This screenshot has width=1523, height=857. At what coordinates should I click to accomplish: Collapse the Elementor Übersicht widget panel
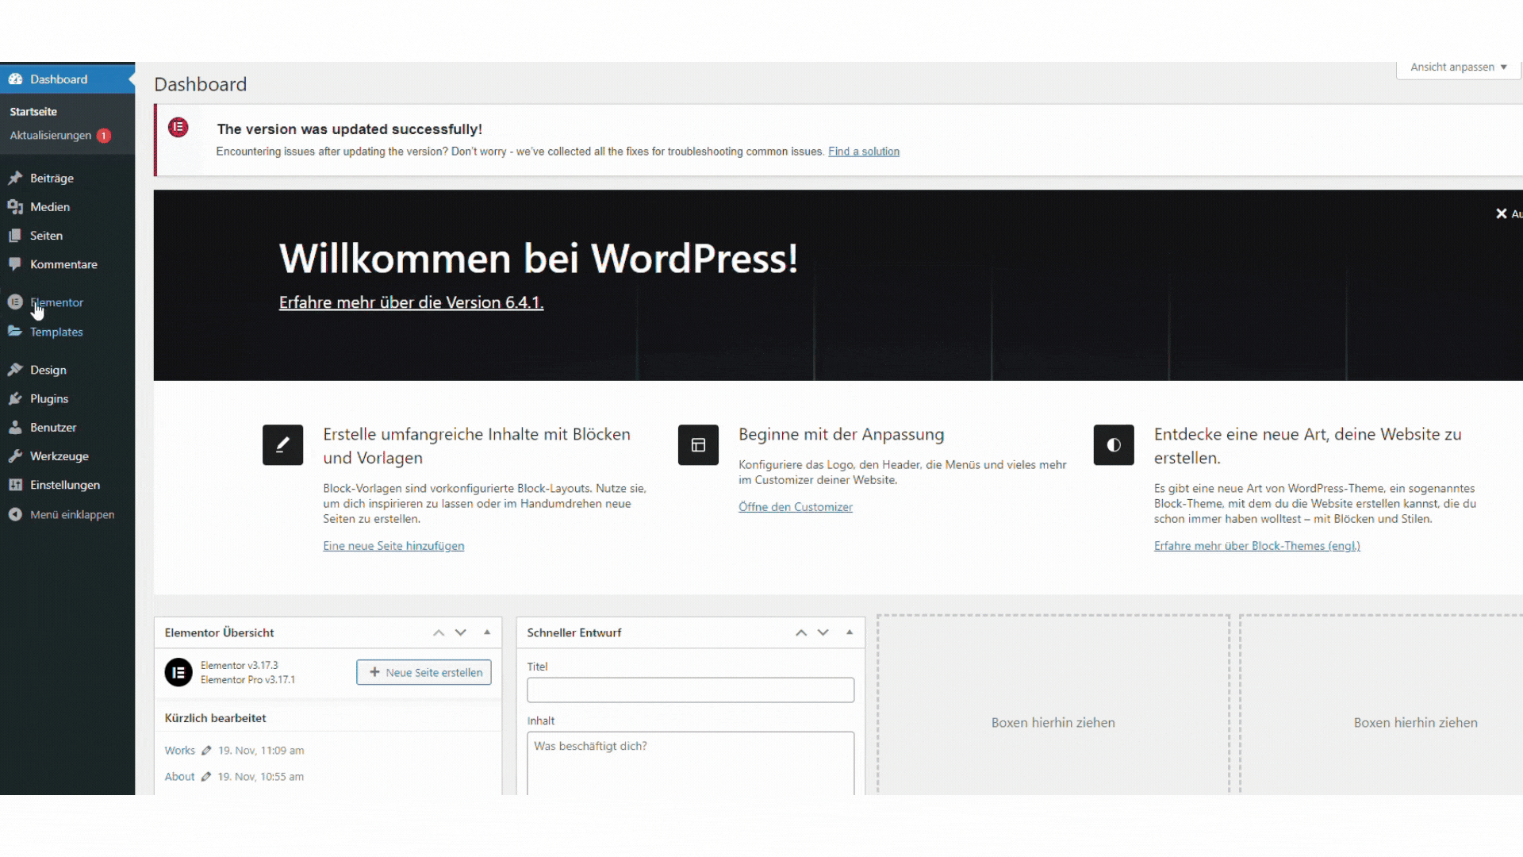(x=487, y=632)
